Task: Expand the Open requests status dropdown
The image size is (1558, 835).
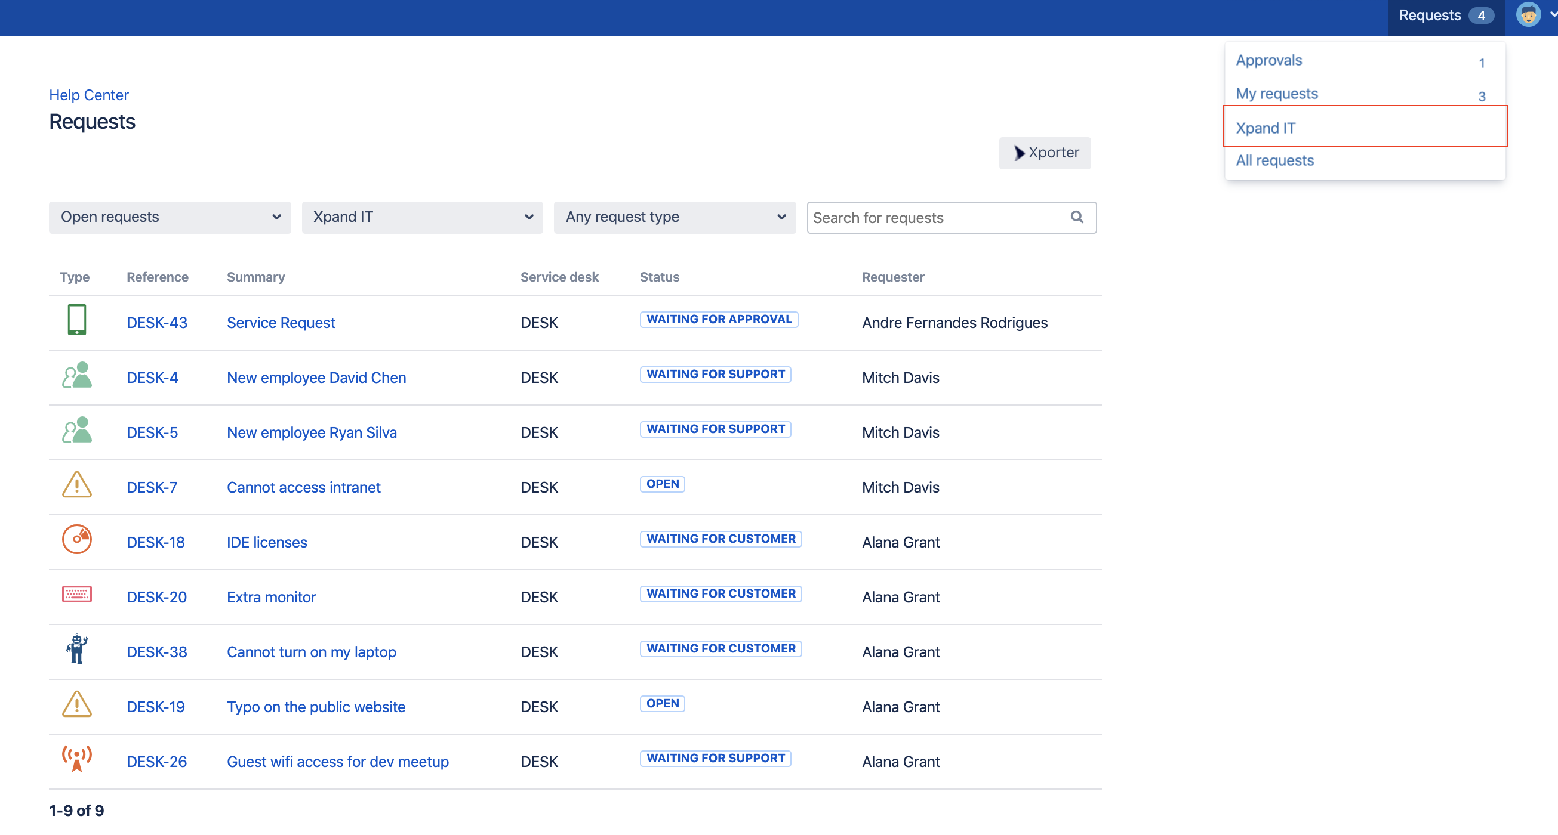Action: pos(170,217)
